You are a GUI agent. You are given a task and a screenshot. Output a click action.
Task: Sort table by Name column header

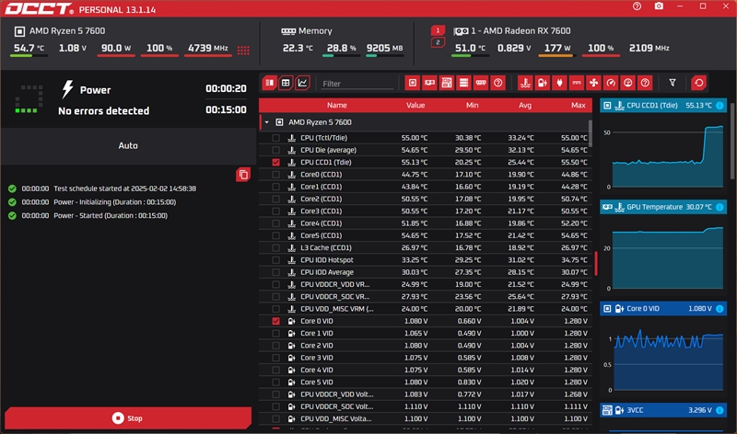pos(337,105)
